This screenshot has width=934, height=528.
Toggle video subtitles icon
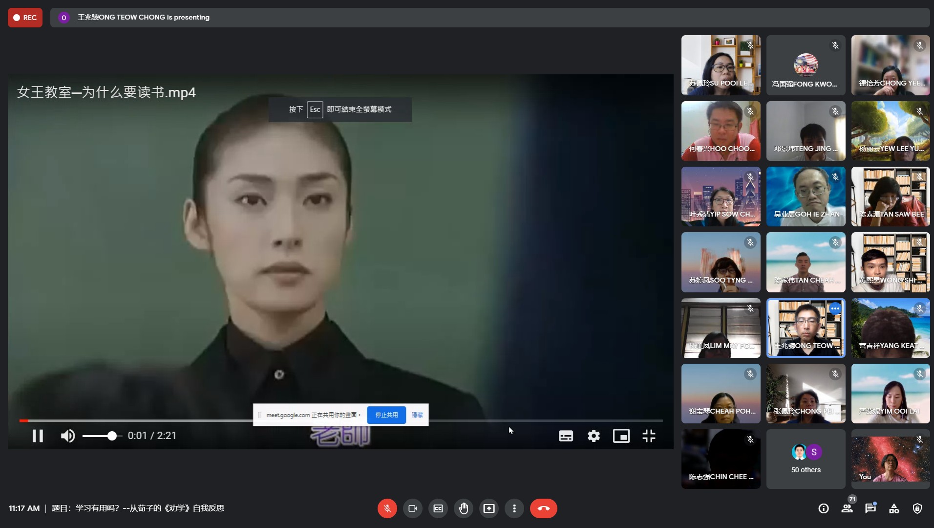click(566, 436)
